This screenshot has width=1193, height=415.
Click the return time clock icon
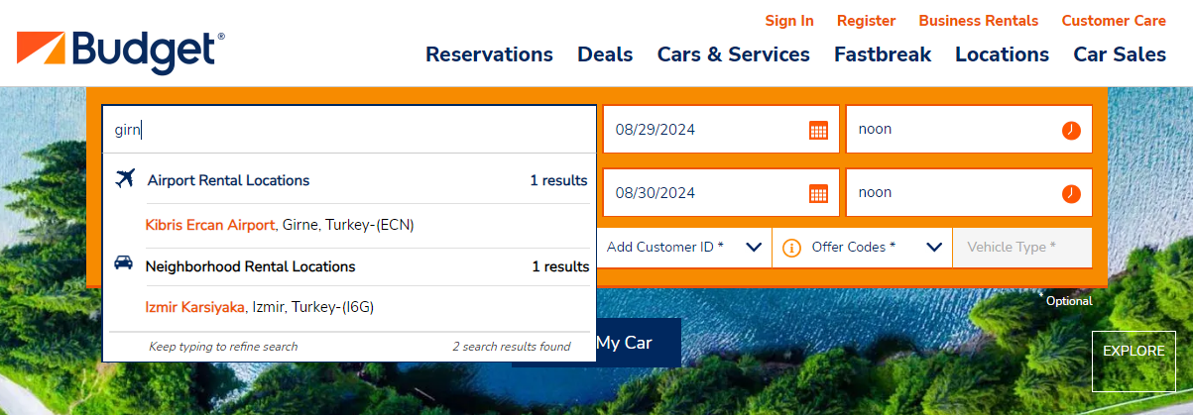(1071, 193)
